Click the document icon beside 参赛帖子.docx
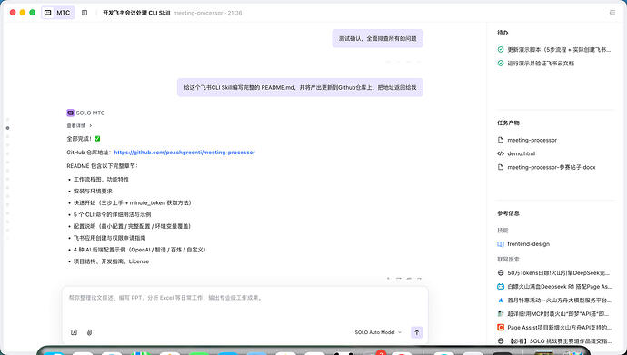This screenshot has height=355, width=627. click(x=501, y=167)
